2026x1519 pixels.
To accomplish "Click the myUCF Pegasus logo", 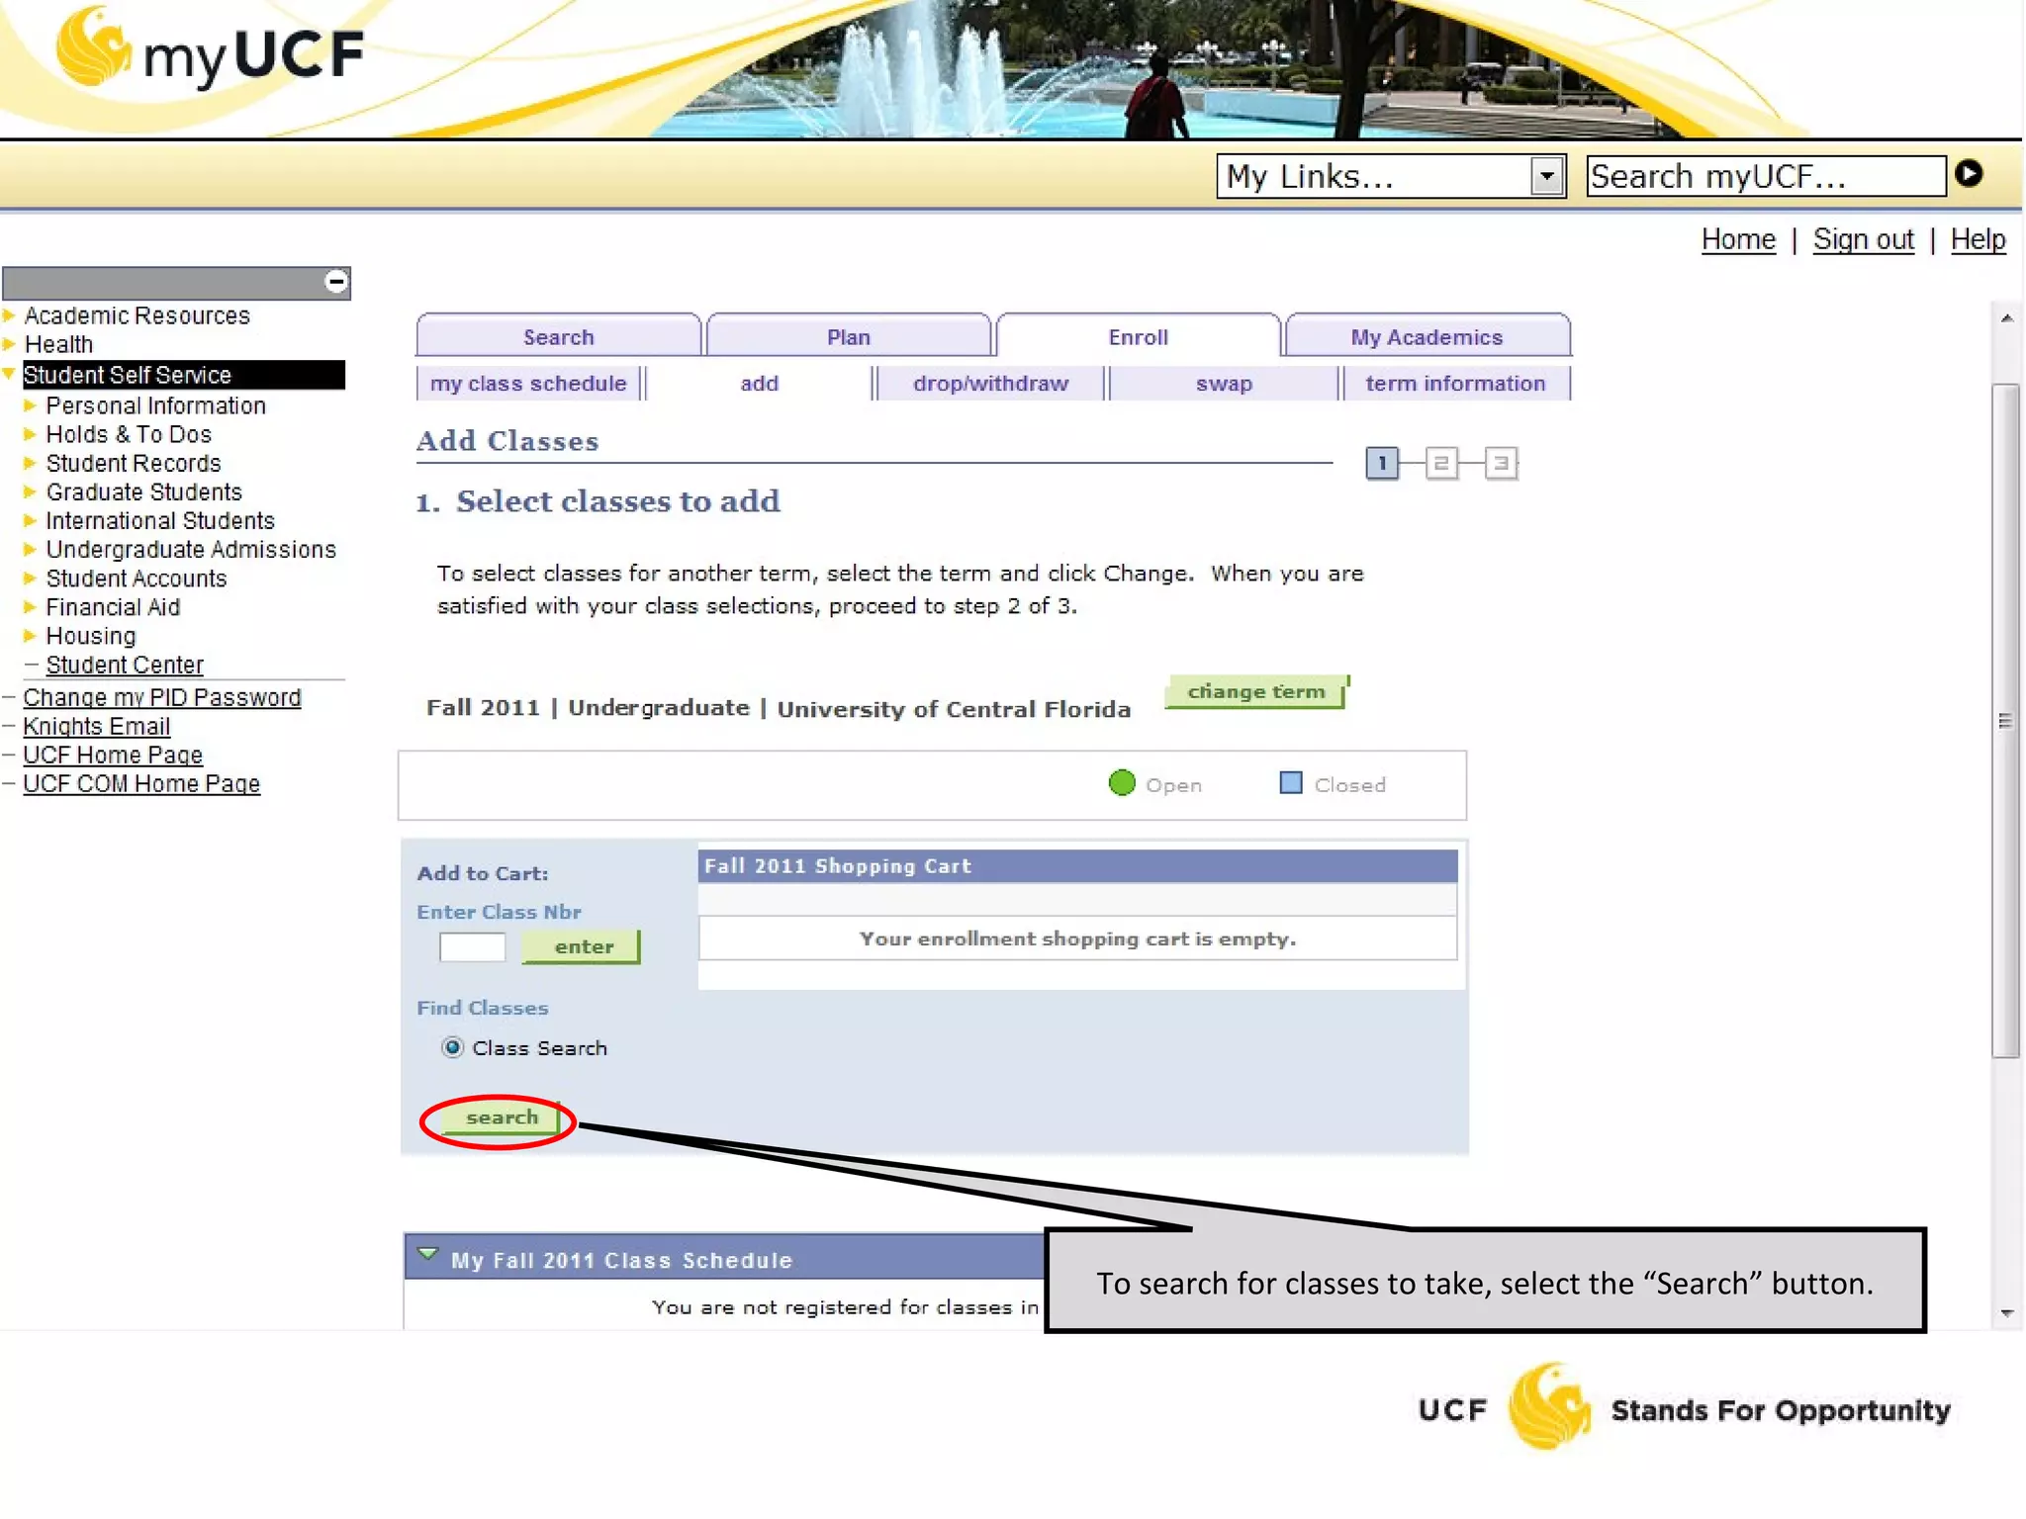I will pyautogui.click(x=209, y=49).
